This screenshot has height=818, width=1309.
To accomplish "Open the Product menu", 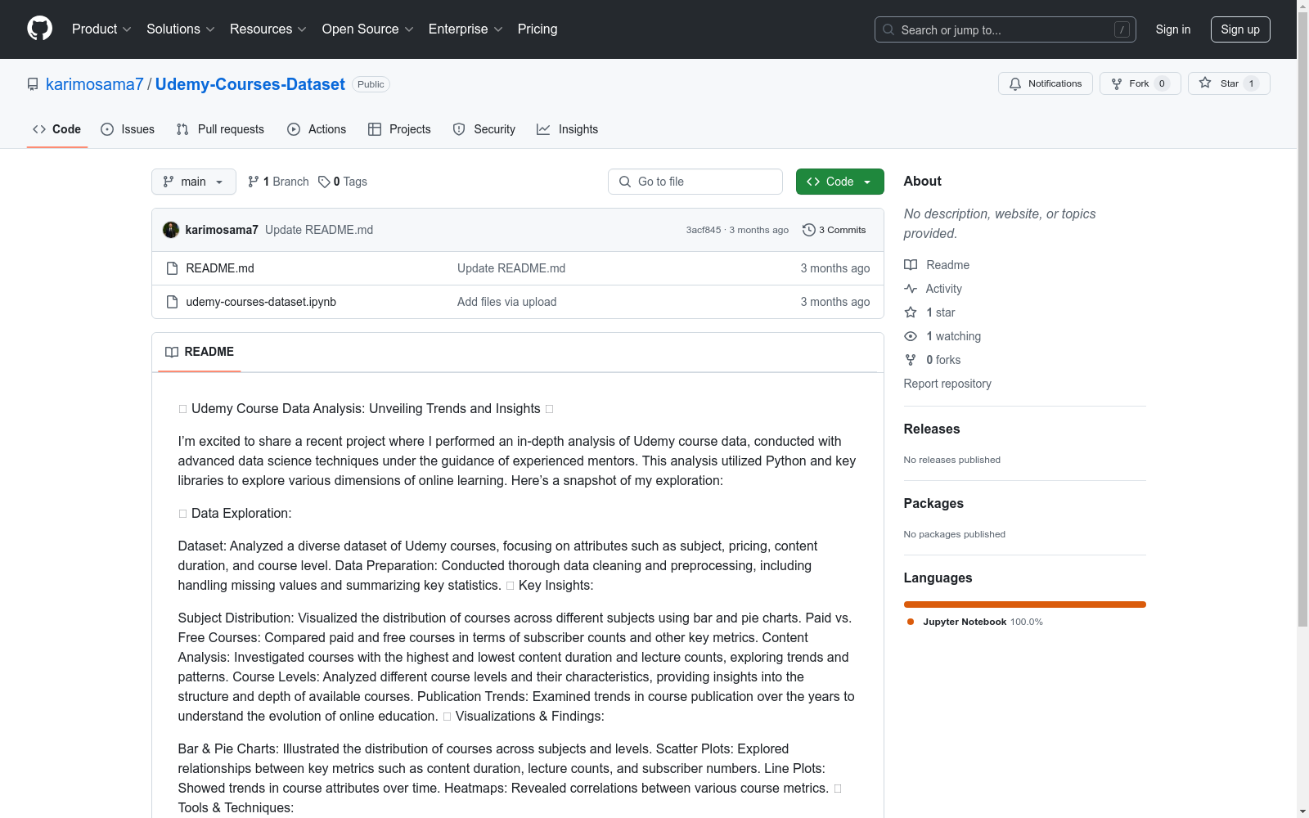I will click(101, 29).
